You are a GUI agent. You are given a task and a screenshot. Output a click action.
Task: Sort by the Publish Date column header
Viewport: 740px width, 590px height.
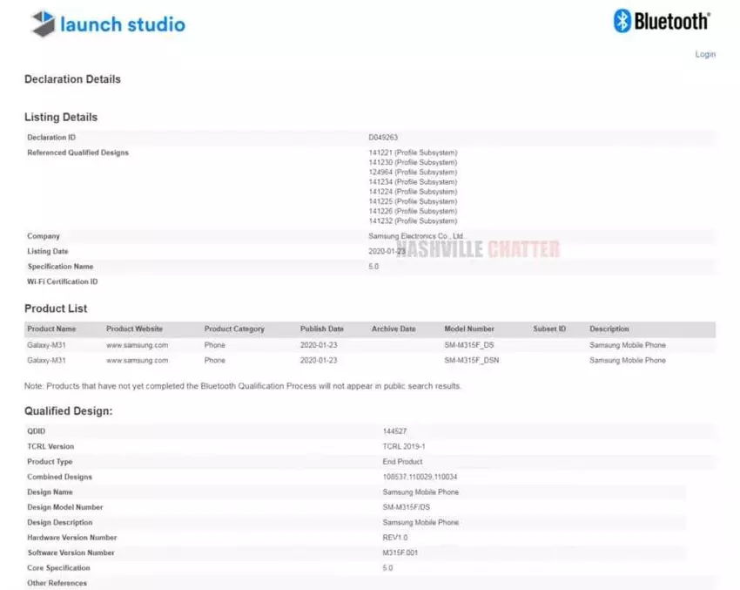tap(321, 329)
